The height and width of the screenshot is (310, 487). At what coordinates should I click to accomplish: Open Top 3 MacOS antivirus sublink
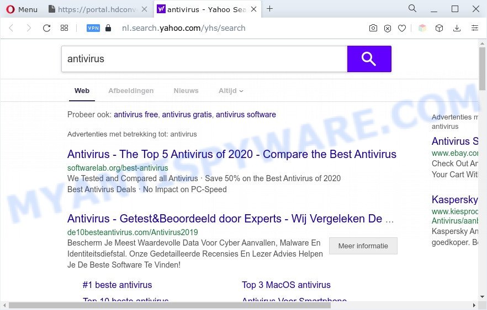286,285
